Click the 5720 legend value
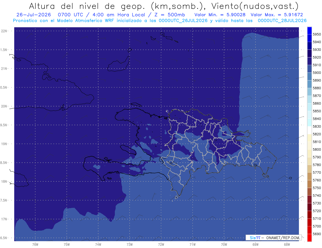 317,211
